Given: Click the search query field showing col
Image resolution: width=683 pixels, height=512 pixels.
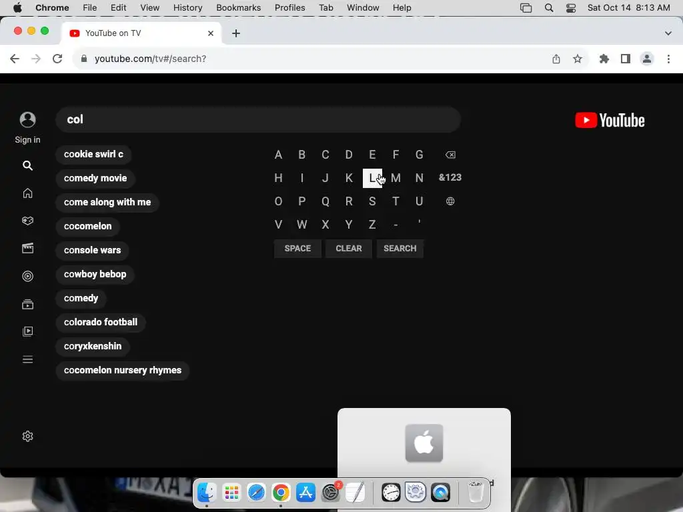Looking at the screenshot, I should tap(258, 120).
